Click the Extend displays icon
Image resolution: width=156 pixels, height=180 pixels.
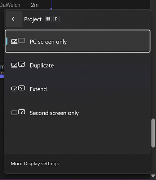[18, 89]
